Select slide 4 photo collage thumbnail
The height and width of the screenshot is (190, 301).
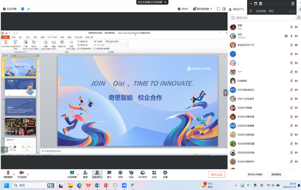click(20, 127)
